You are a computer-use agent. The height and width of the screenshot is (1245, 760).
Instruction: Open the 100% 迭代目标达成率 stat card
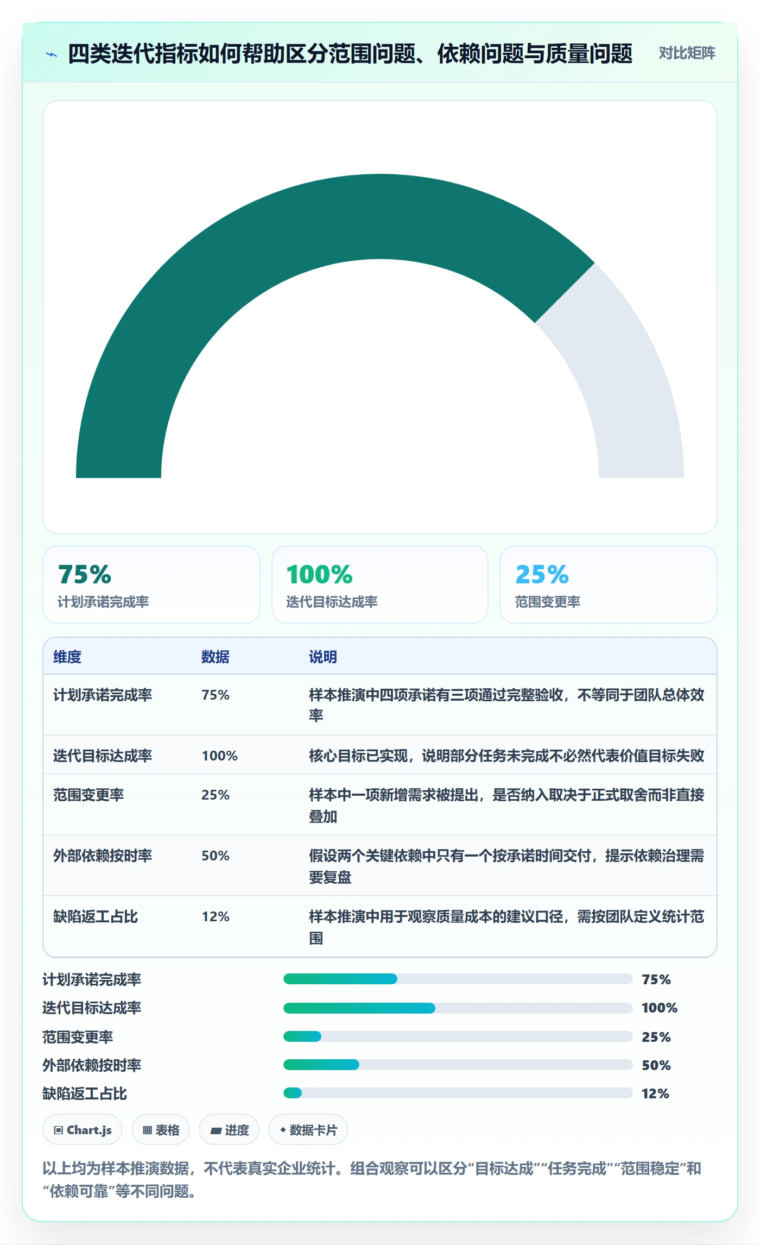point(380,584)
